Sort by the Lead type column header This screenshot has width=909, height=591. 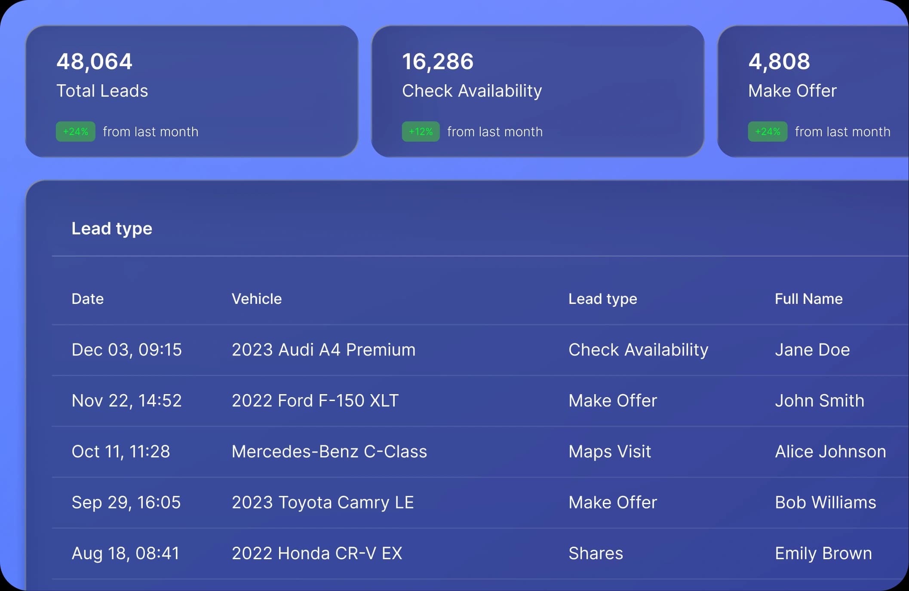[602, 299]
